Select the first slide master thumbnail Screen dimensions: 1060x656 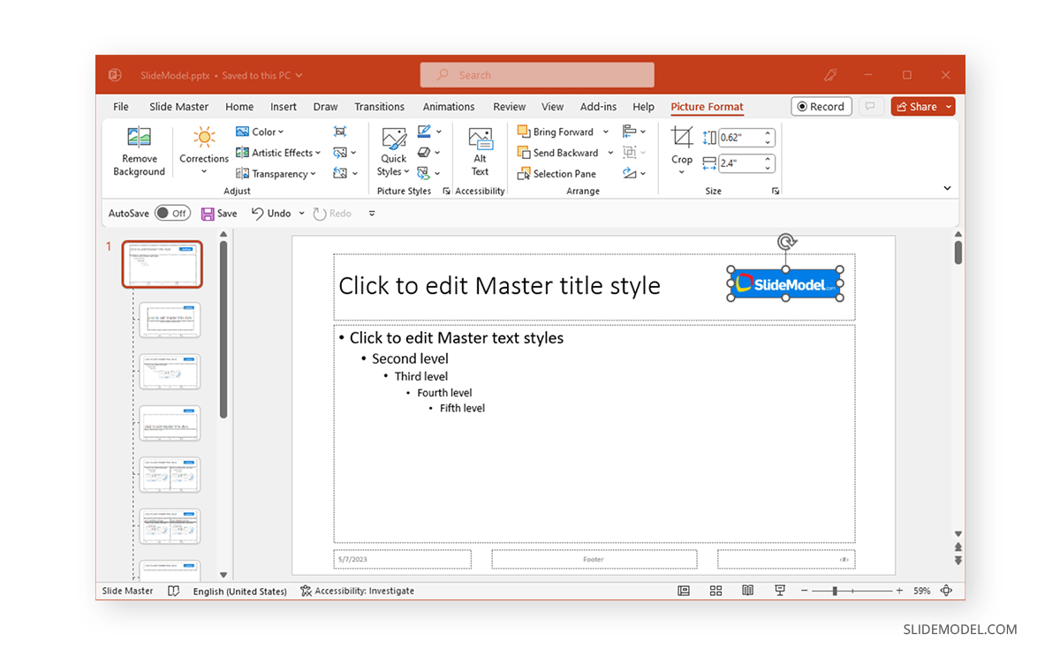[x=163, y=263]
